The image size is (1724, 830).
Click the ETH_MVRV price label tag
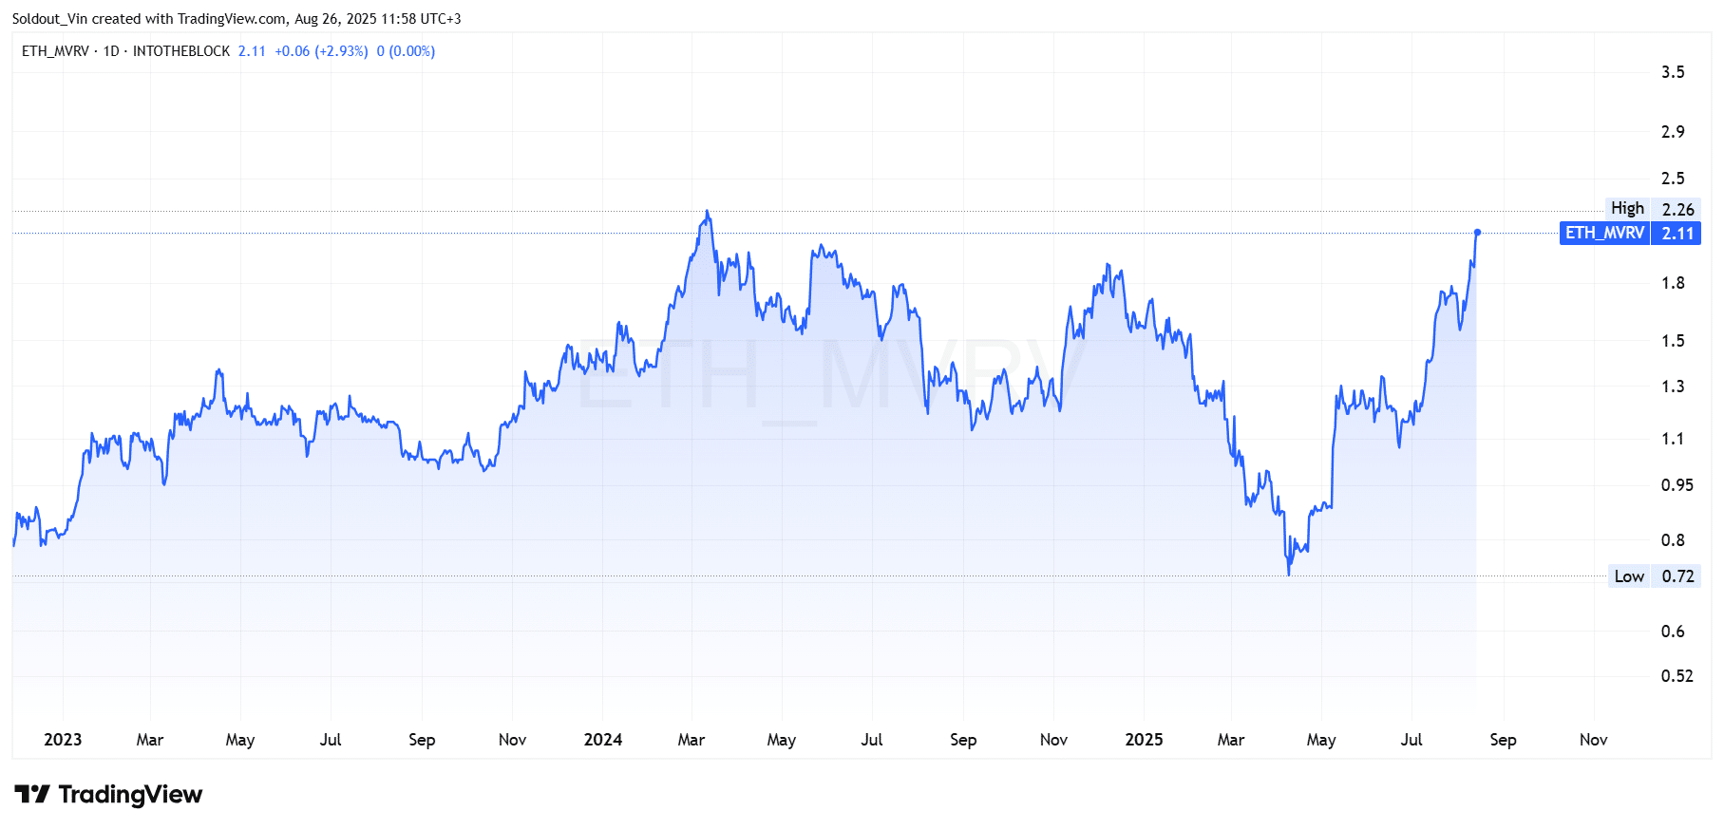click(1604, 233)
